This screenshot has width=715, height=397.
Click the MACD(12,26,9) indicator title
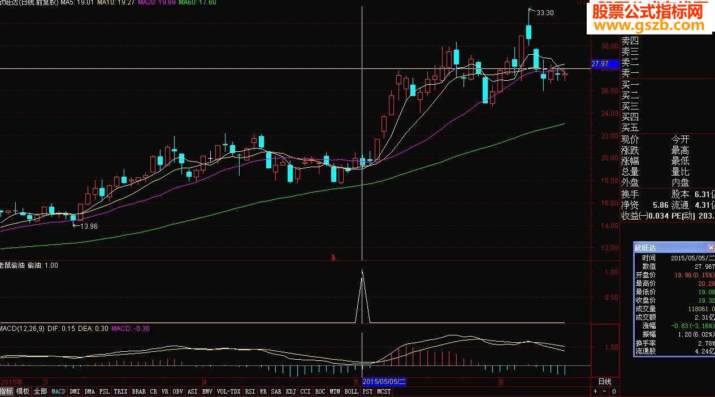pyautogui.click(x=22, y=329)
